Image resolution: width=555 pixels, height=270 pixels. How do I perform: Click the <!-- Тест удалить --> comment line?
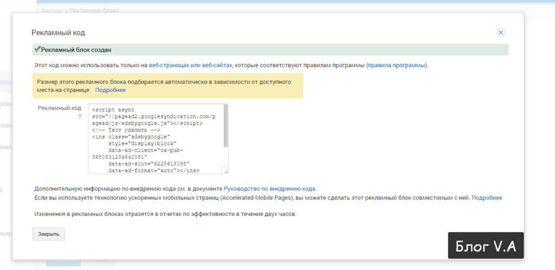click(x=126, y=130)
